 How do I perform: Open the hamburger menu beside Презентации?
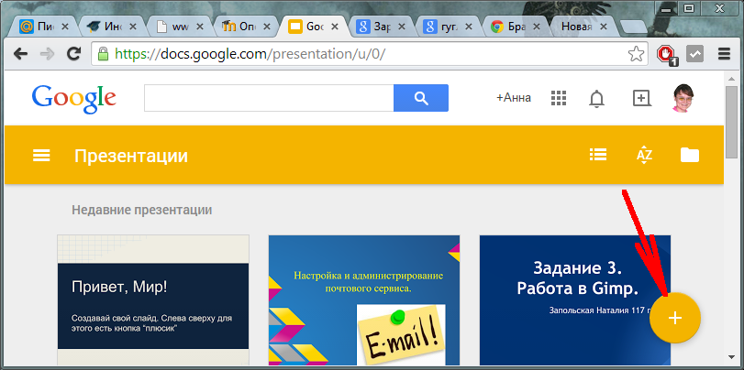(41, 156)
